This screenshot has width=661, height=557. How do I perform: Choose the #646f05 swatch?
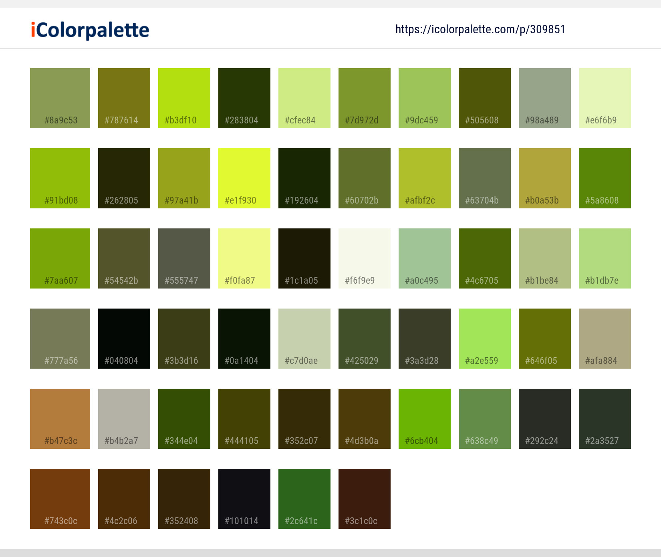coord(545,339)
